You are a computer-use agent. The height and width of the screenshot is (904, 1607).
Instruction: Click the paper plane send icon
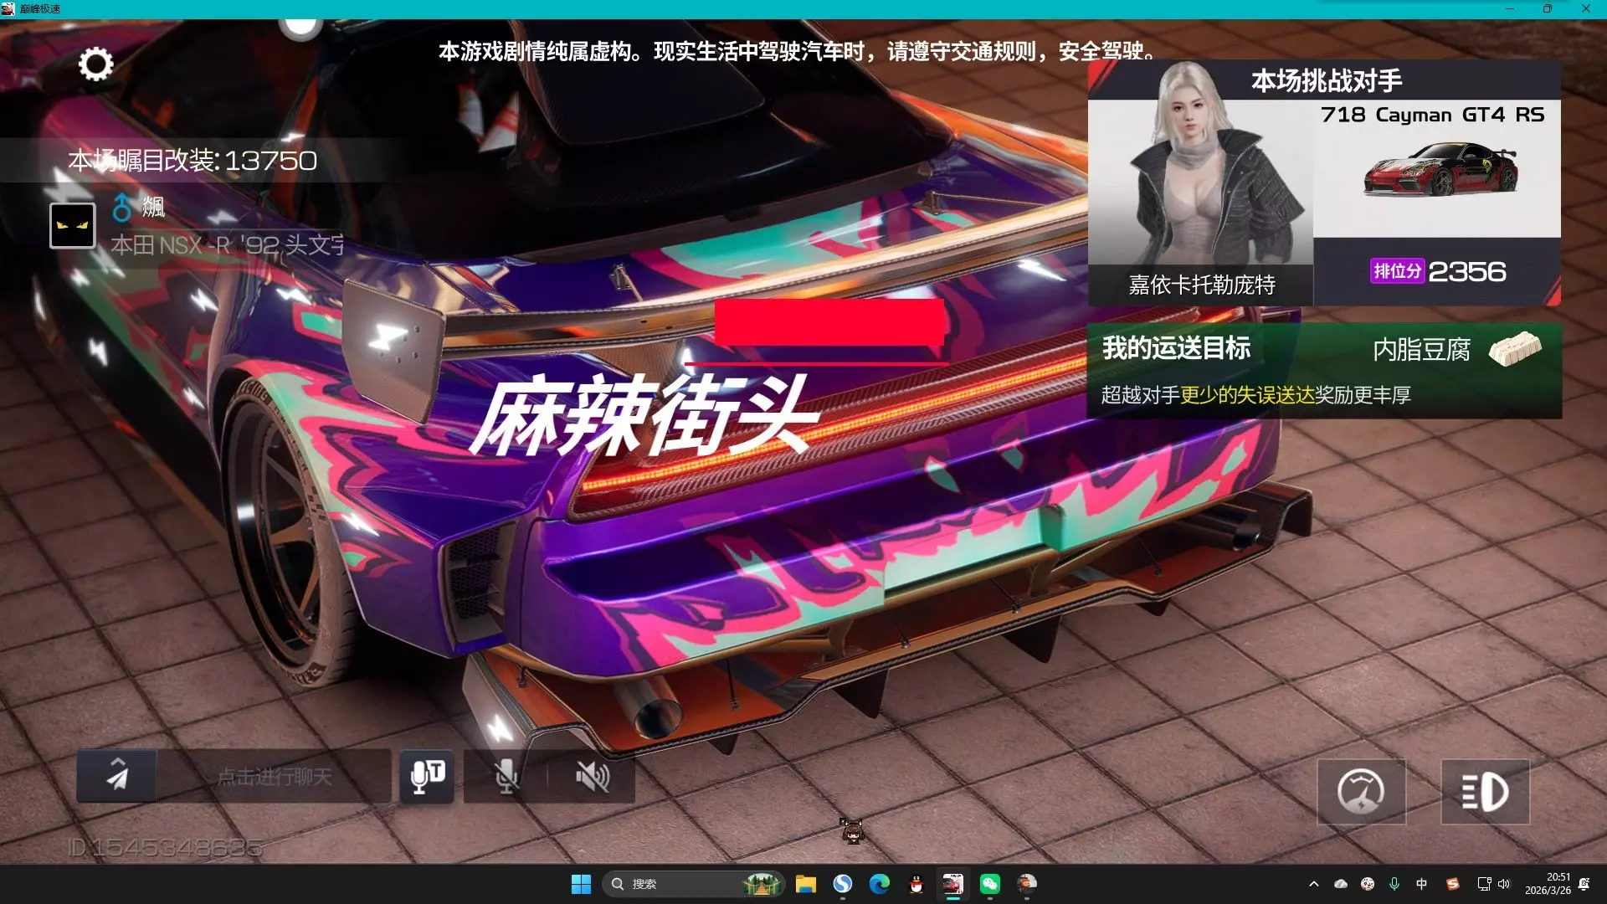[118, 780]
